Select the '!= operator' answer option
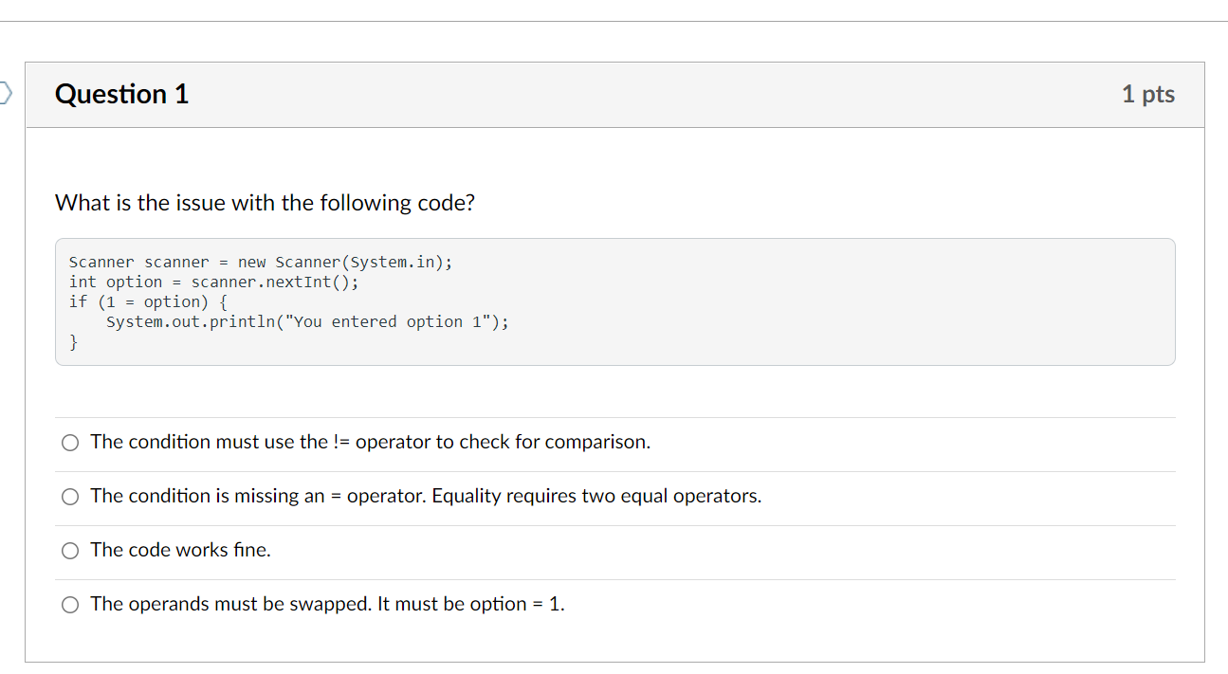Viewport: 1228px width, 674px height. tap(70, 443)
